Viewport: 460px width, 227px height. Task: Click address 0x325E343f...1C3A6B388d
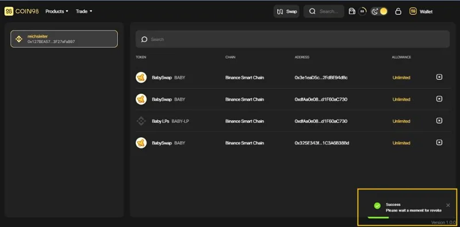[x=321, y=143]
